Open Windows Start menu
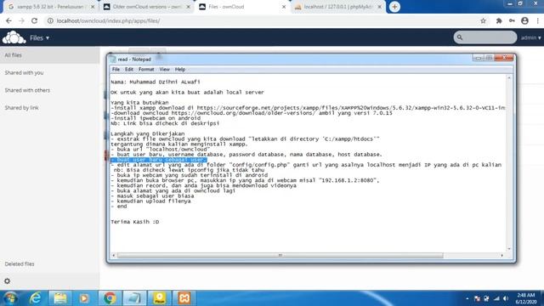The height and width of the screenshot is (306, 544). [10, 298]
